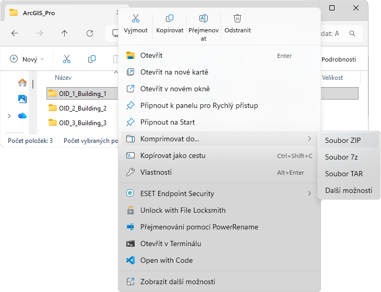The height and width of the screenshot is (292, 381).
Task: Click Unlock with File Locksmith
Action: [x=219, y=210]
